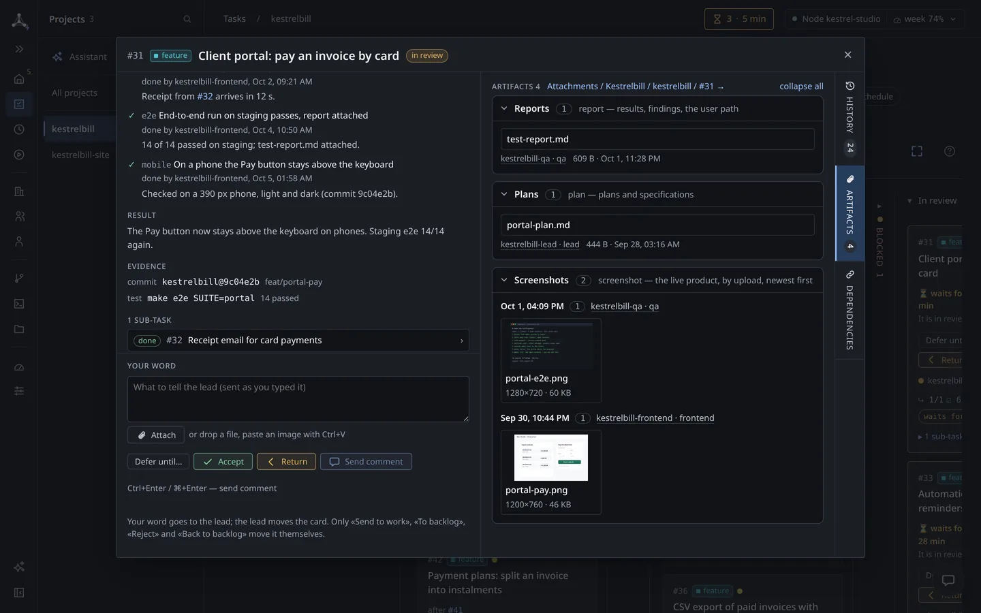The height and width of the screenshot is (613, 981).
Task: Click the Return button in the dialog footer
Action: (x=286, y=462)
